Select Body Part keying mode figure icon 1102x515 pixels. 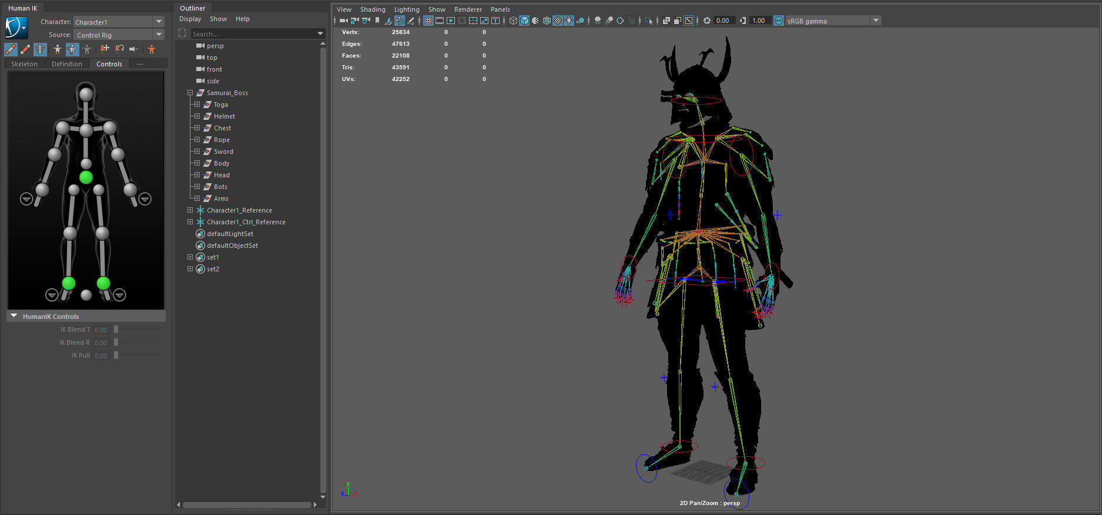[x=72, y=49]
